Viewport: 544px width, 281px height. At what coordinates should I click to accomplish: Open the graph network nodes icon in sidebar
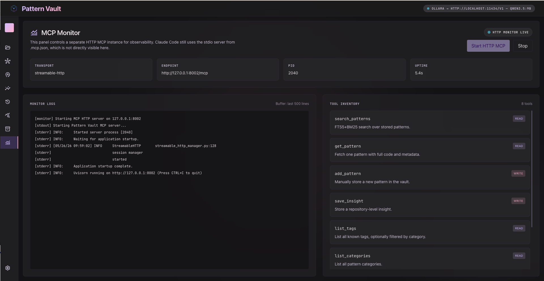[x=8, y=61]
